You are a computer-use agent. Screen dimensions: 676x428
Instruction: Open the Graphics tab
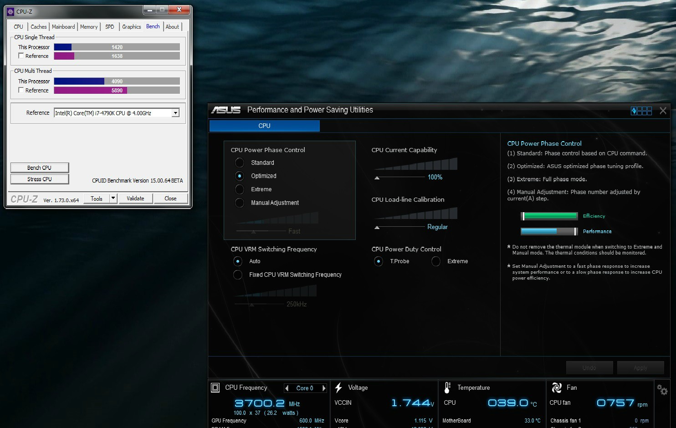(x=132, y=27)
